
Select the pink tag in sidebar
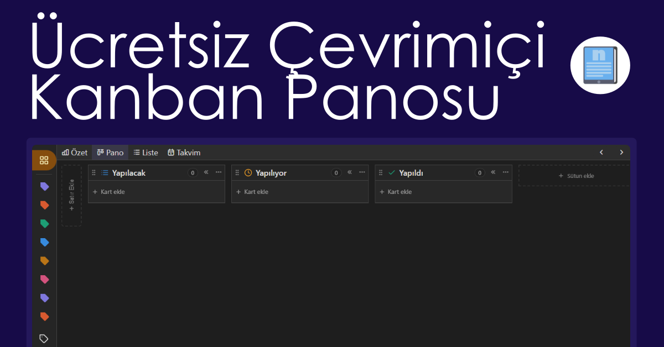44,279
